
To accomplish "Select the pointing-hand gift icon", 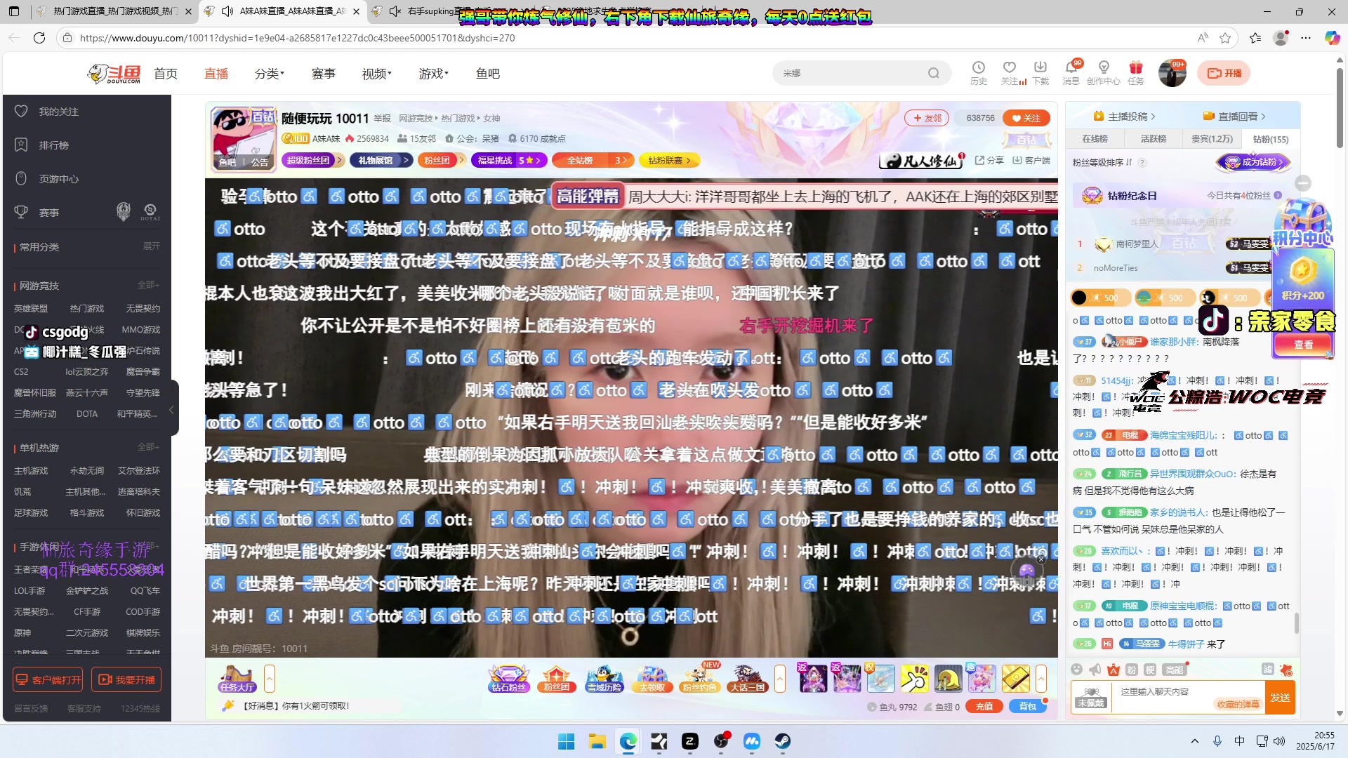I will 914,679.
